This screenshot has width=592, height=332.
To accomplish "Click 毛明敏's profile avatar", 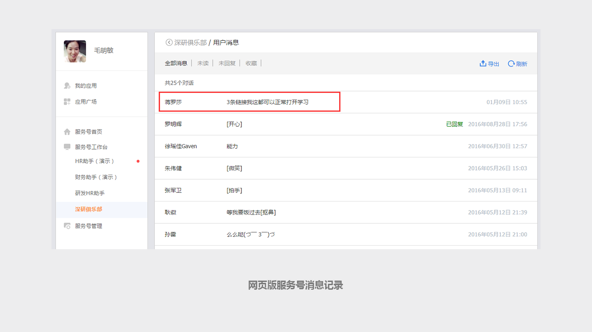I will click(x=75, y=51).
